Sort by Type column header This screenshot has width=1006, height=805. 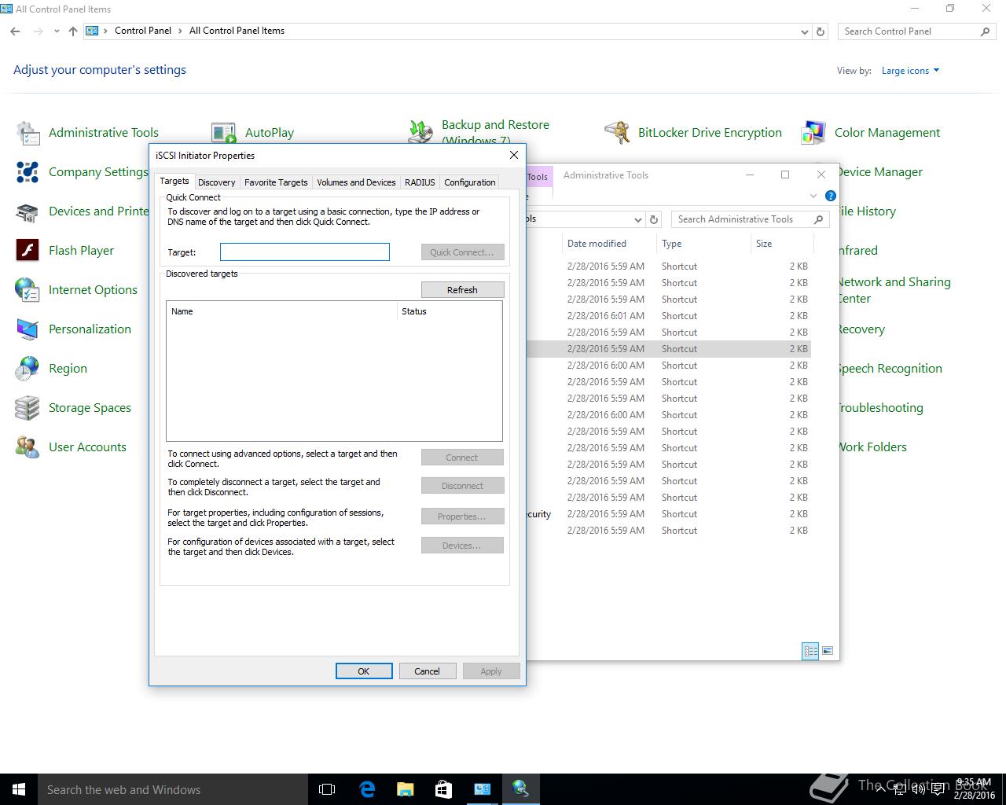703,244
